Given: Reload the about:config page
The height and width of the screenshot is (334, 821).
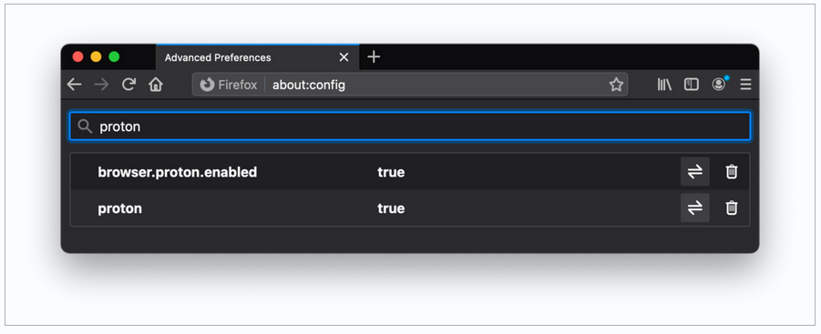Looking at the screenshot, I should (128, 85).
